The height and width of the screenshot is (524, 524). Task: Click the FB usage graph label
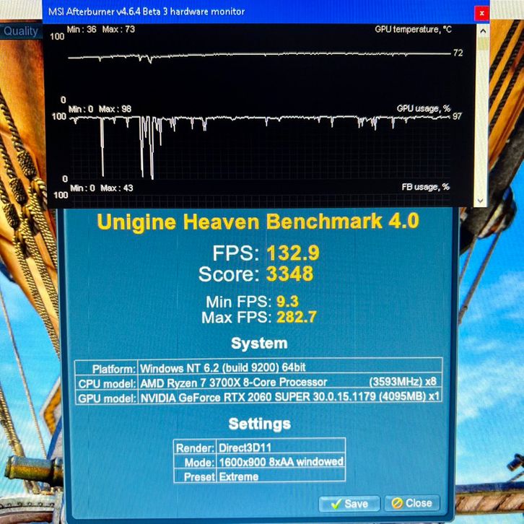(x=425, y=187)
